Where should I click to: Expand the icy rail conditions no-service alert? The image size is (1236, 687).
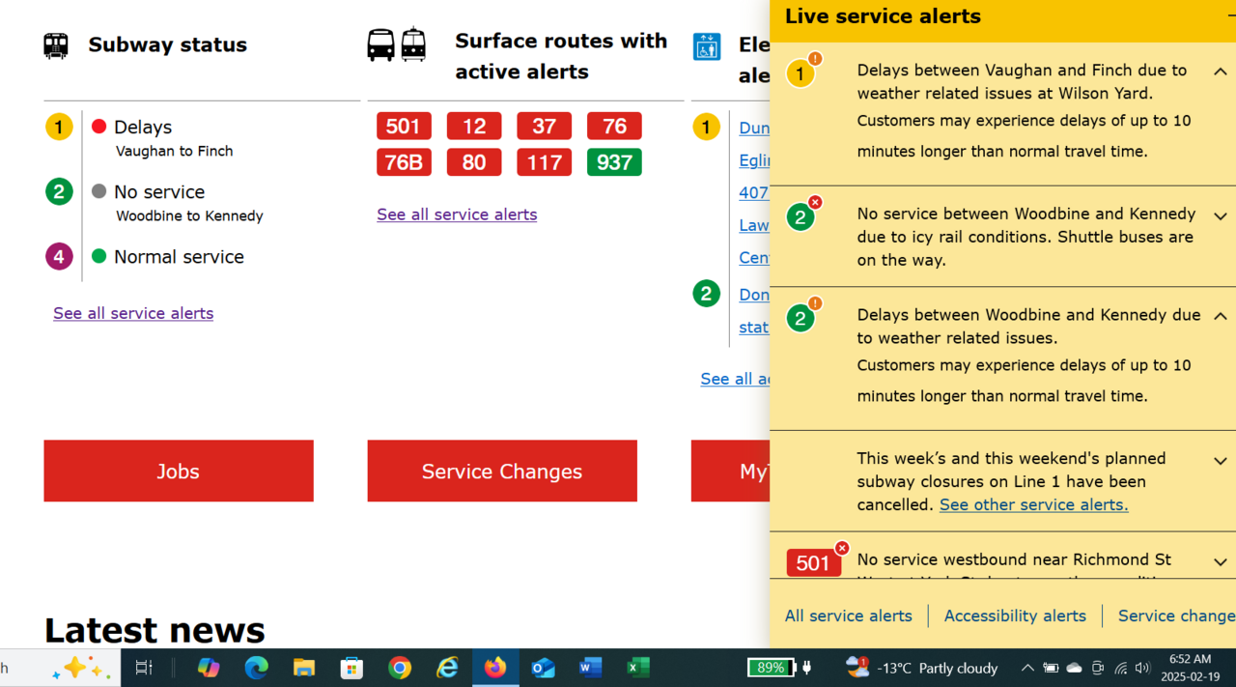[1220, 216]
